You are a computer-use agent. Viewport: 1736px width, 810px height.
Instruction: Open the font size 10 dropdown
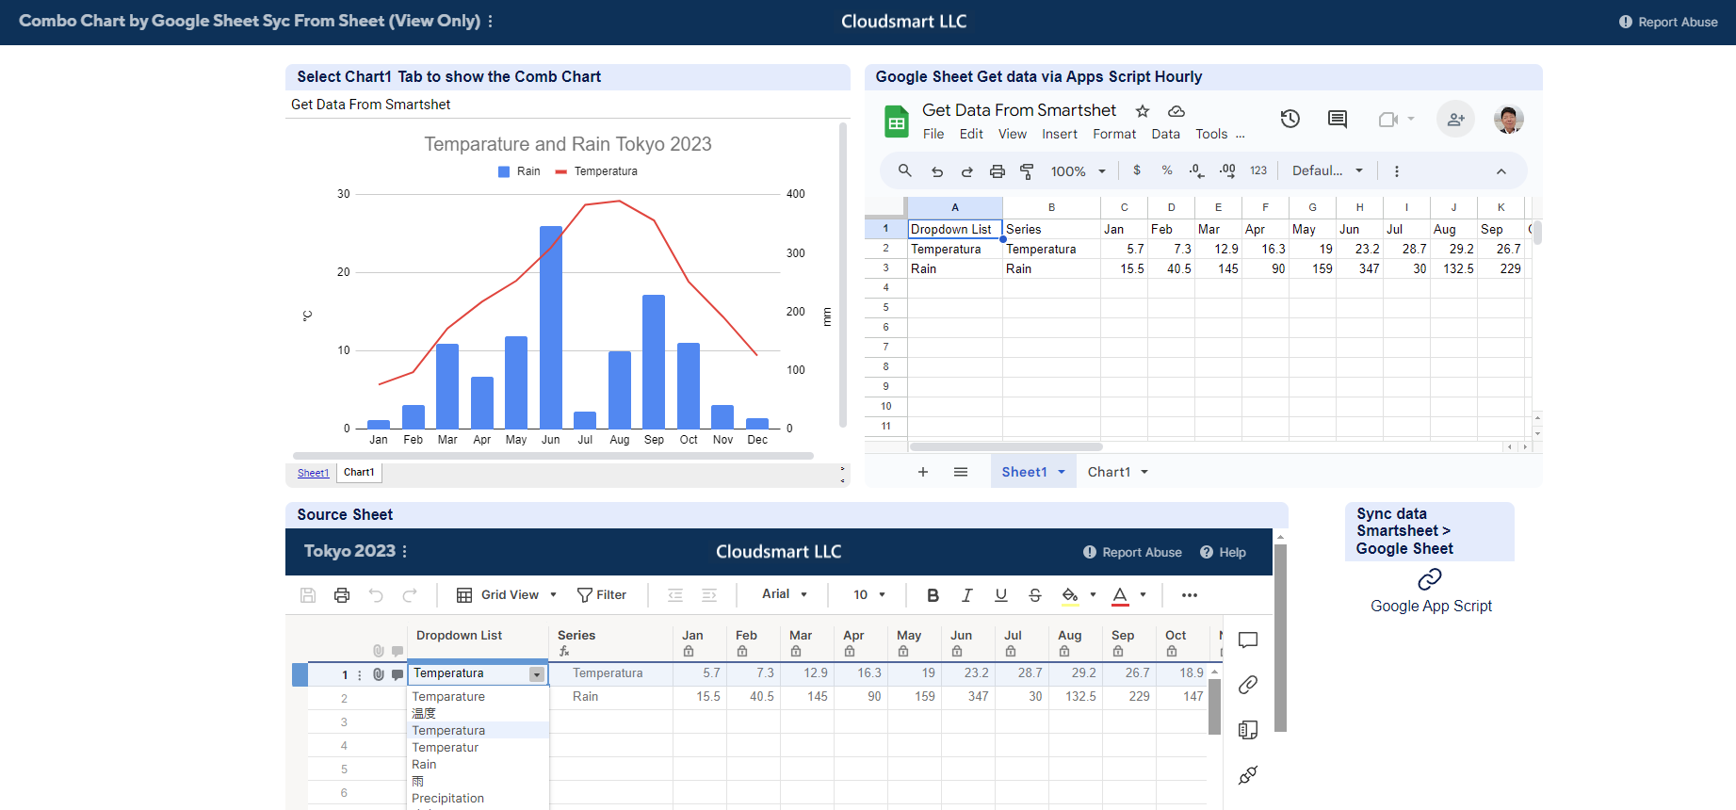click(x=869, y=595)
